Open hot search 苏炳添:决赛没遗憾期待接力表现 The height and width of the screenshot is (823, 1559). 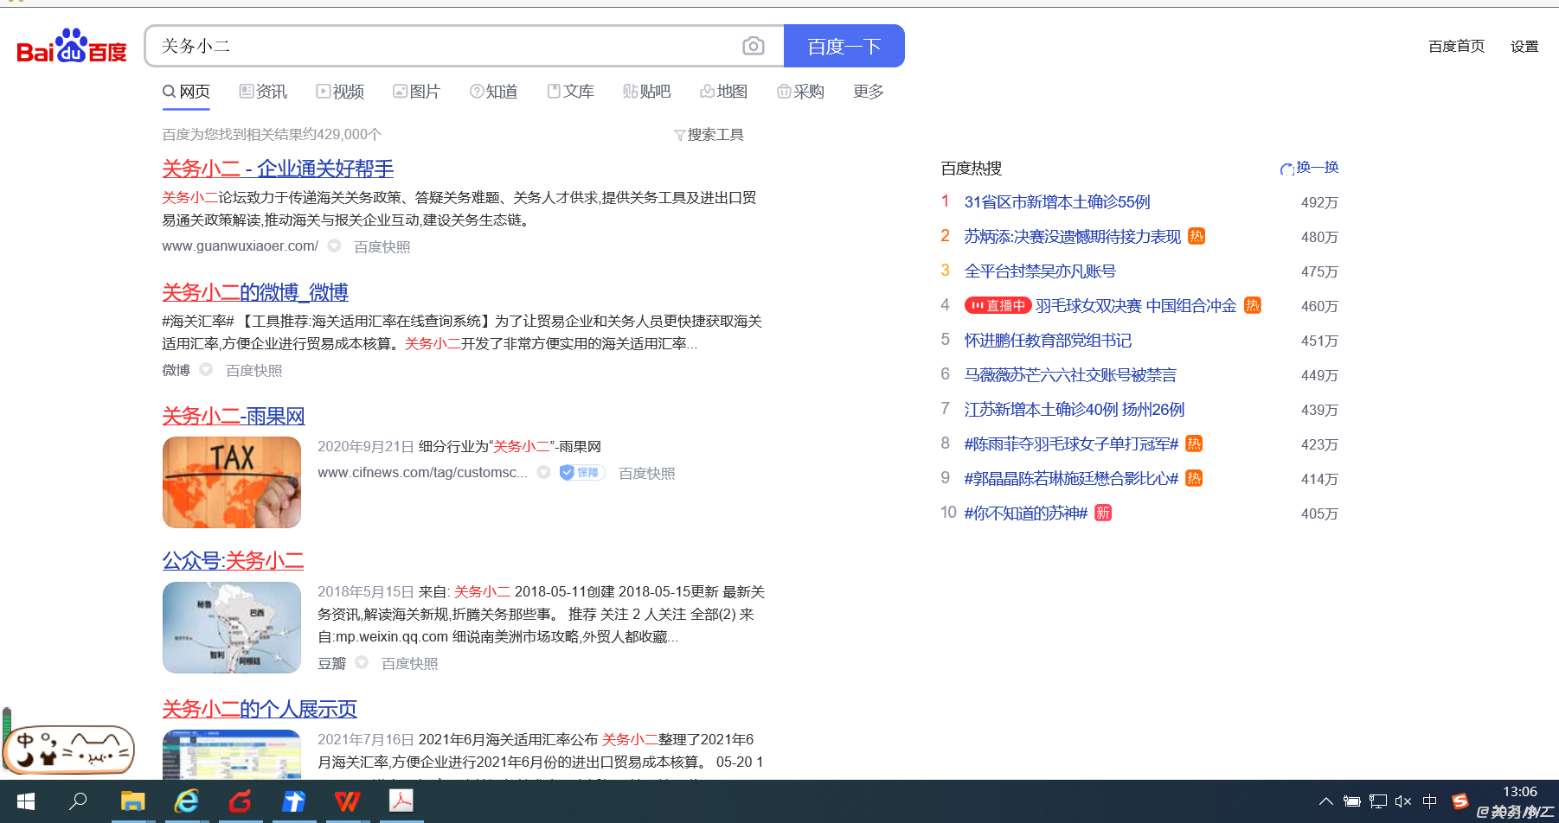(1073, 237)
